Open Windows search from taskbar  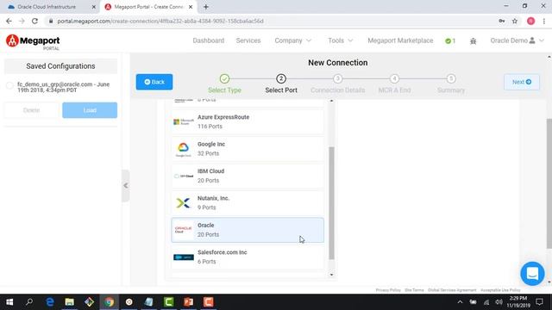pyautogui.click(x=29, y=302)
